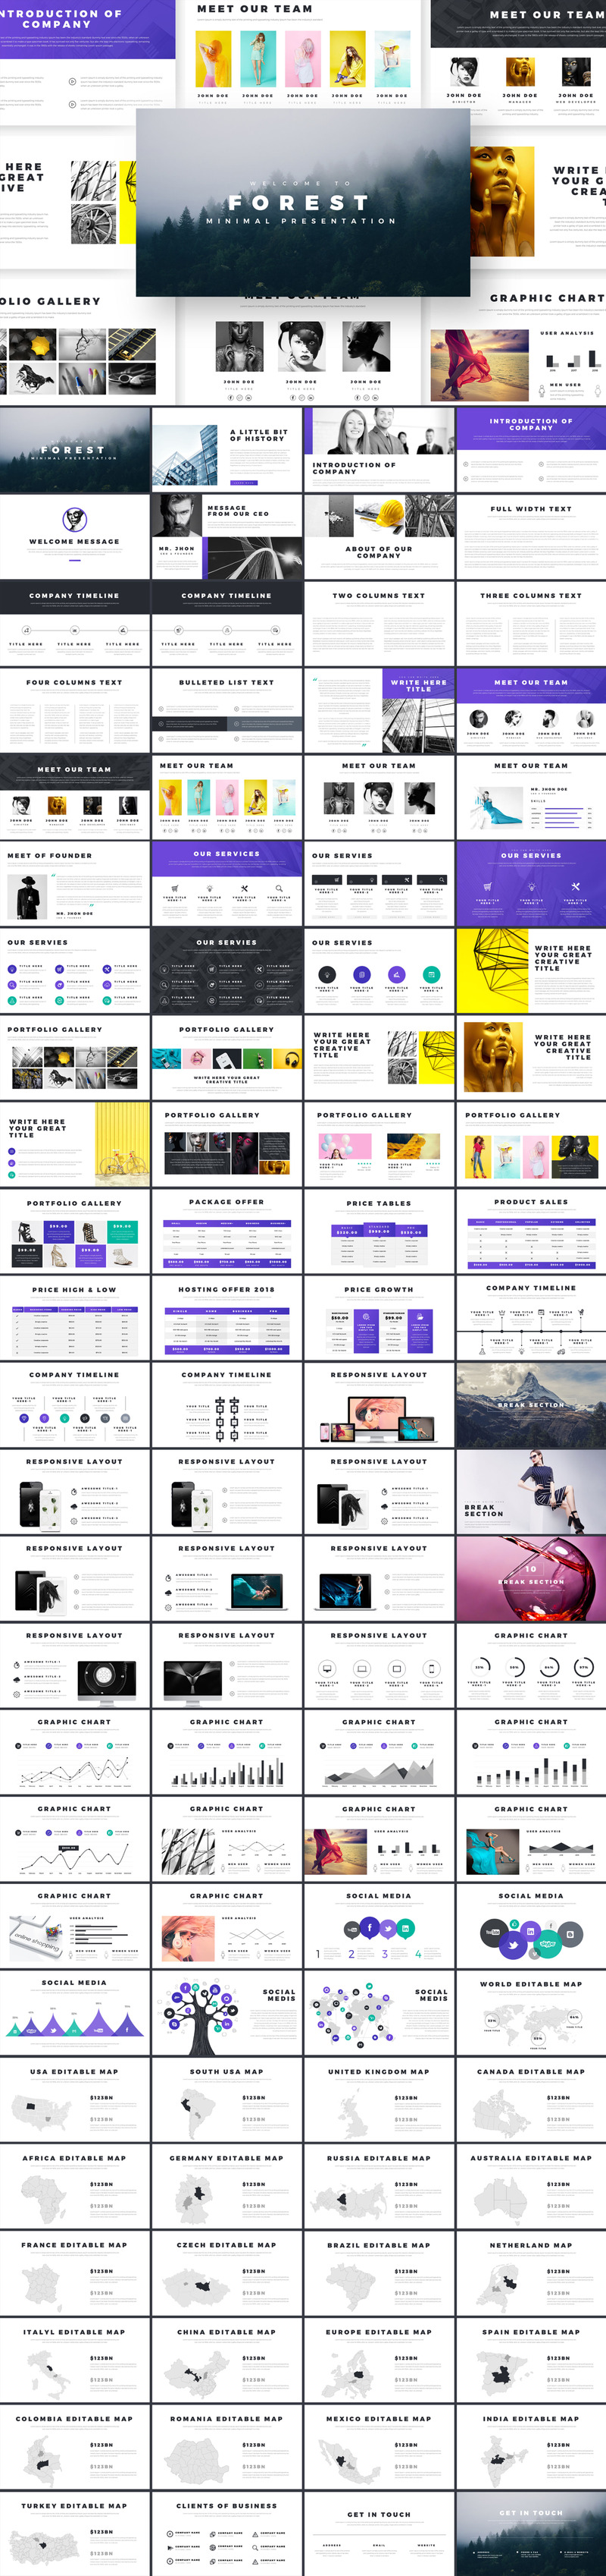Click the purple button on A Little Bit of History slide
The width and height of the screenshot is (606, 2576).
pyautogui.click(x=242, y=482)
